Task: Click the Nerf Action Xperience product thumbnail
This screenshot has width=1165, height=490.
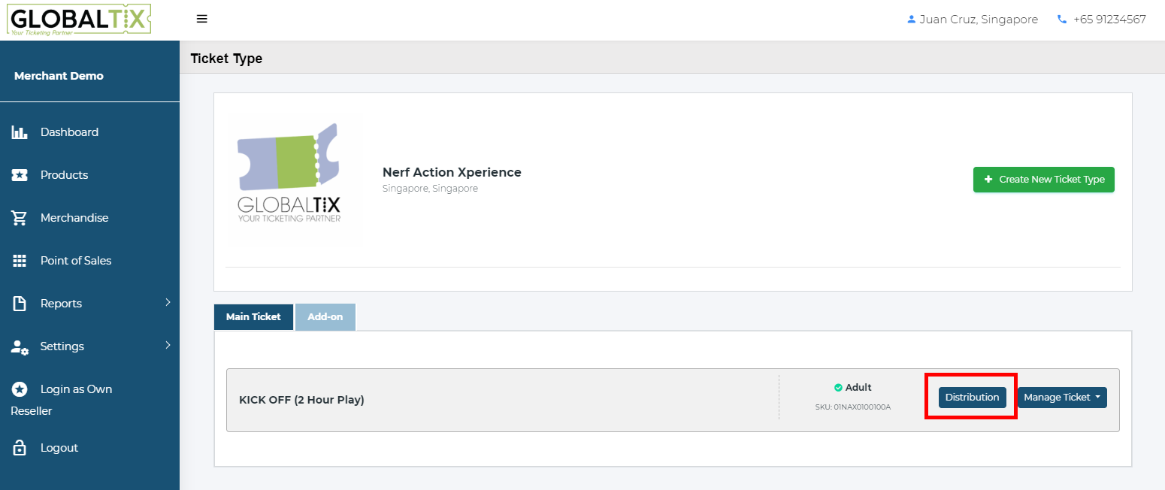Action: [295, 179]
